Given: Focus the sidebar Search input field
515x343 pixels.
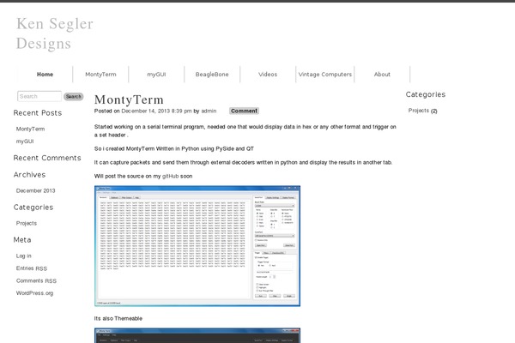Looking at the screenshot, I should tap(39, 96).
